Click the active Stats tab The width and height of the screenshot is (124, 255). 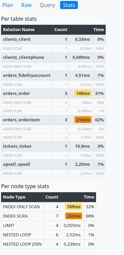tap(69, 5)
